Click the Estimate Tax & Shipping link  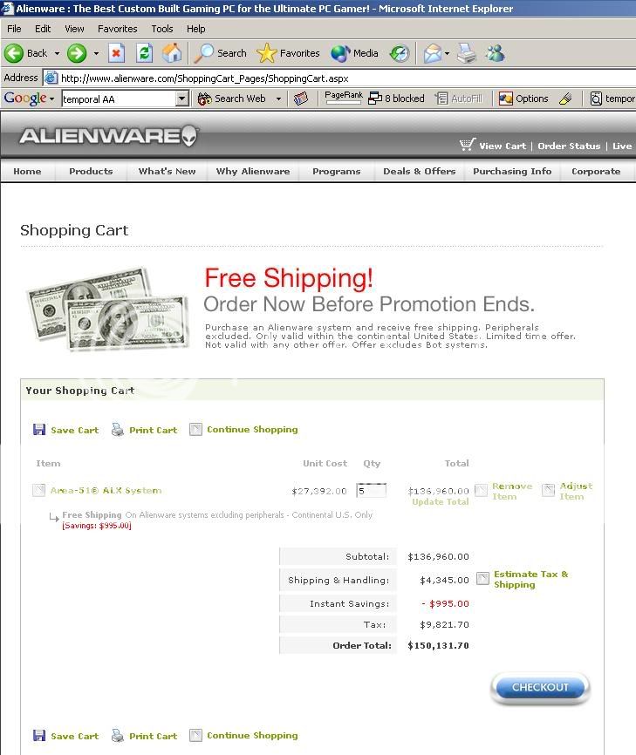pyautogui.click(x=531, y=579)
